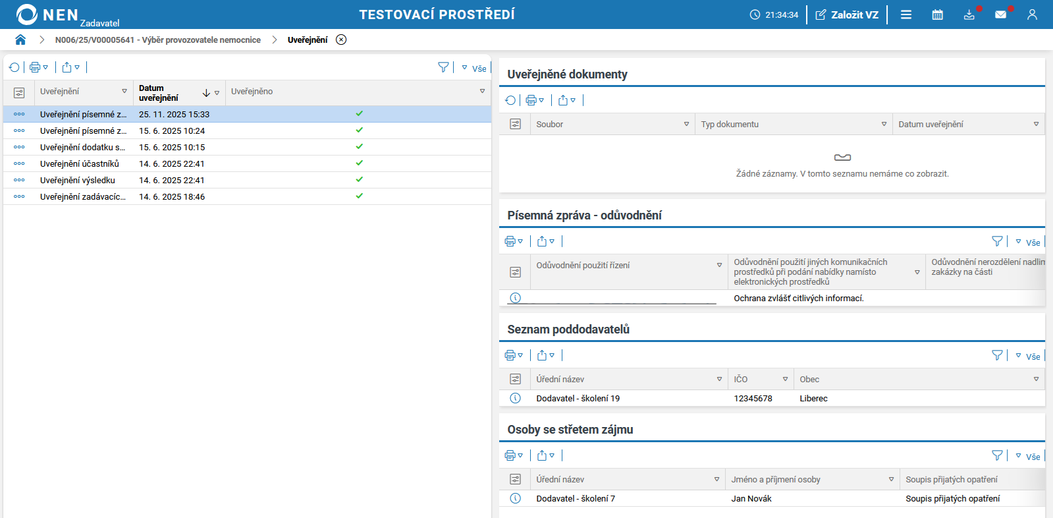Open the mail envelope notifications

[1000, 14]
